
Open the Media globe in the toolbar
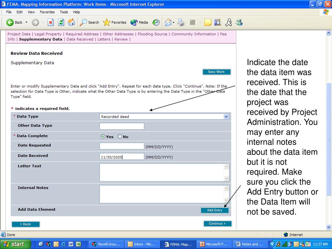tap(134, 22)
